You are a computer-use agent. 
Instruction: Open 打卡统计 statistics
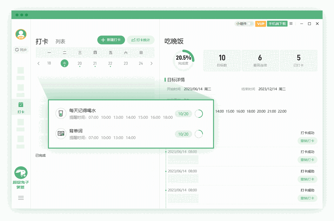[x=141, y=40]
